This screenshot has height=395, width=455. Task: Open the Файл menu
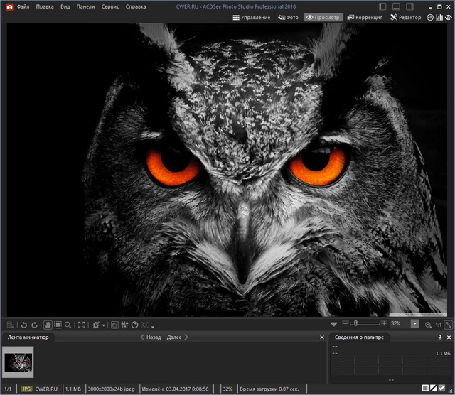23,6
